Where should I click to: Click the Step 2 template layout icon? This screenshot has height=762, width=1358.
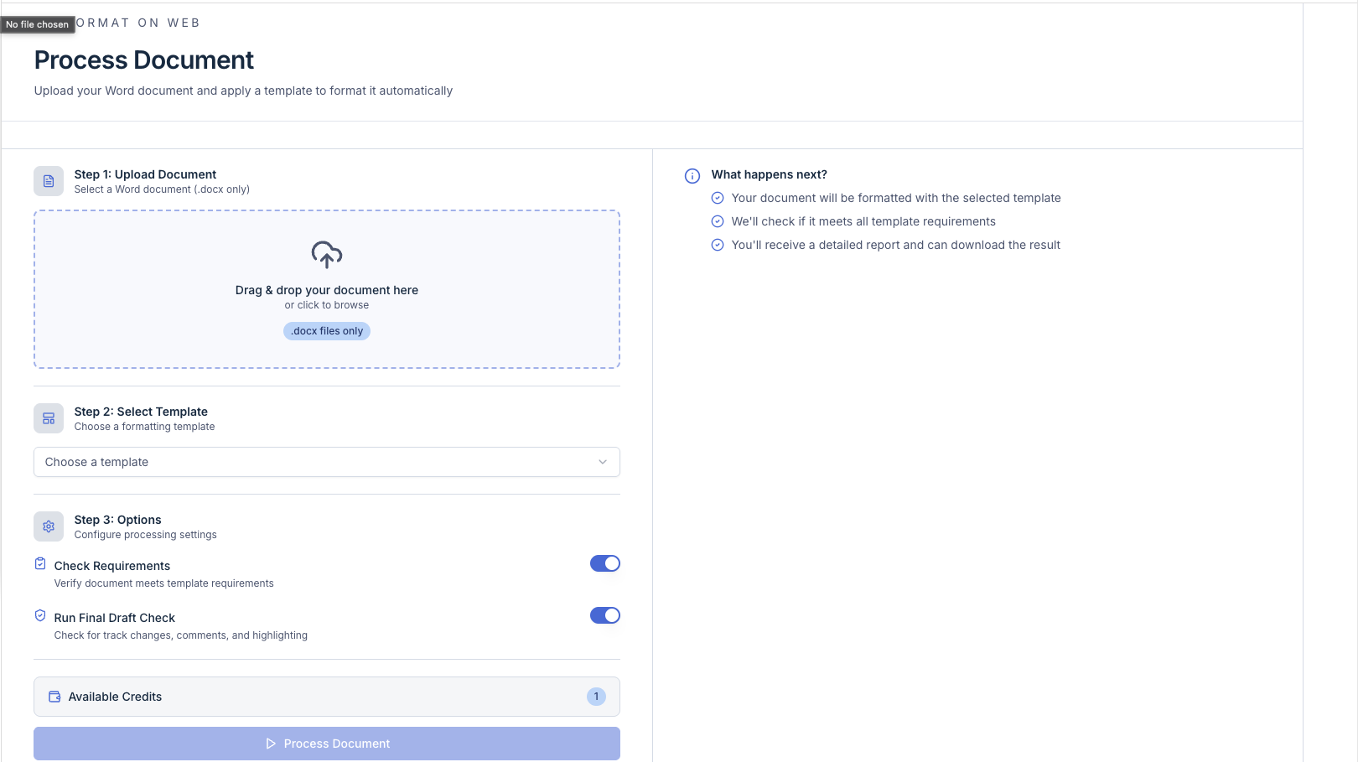click(x=49, y=418)
